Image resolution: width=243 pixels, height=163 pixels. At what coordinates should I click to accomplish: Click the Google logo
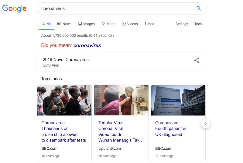pos(14,8)
